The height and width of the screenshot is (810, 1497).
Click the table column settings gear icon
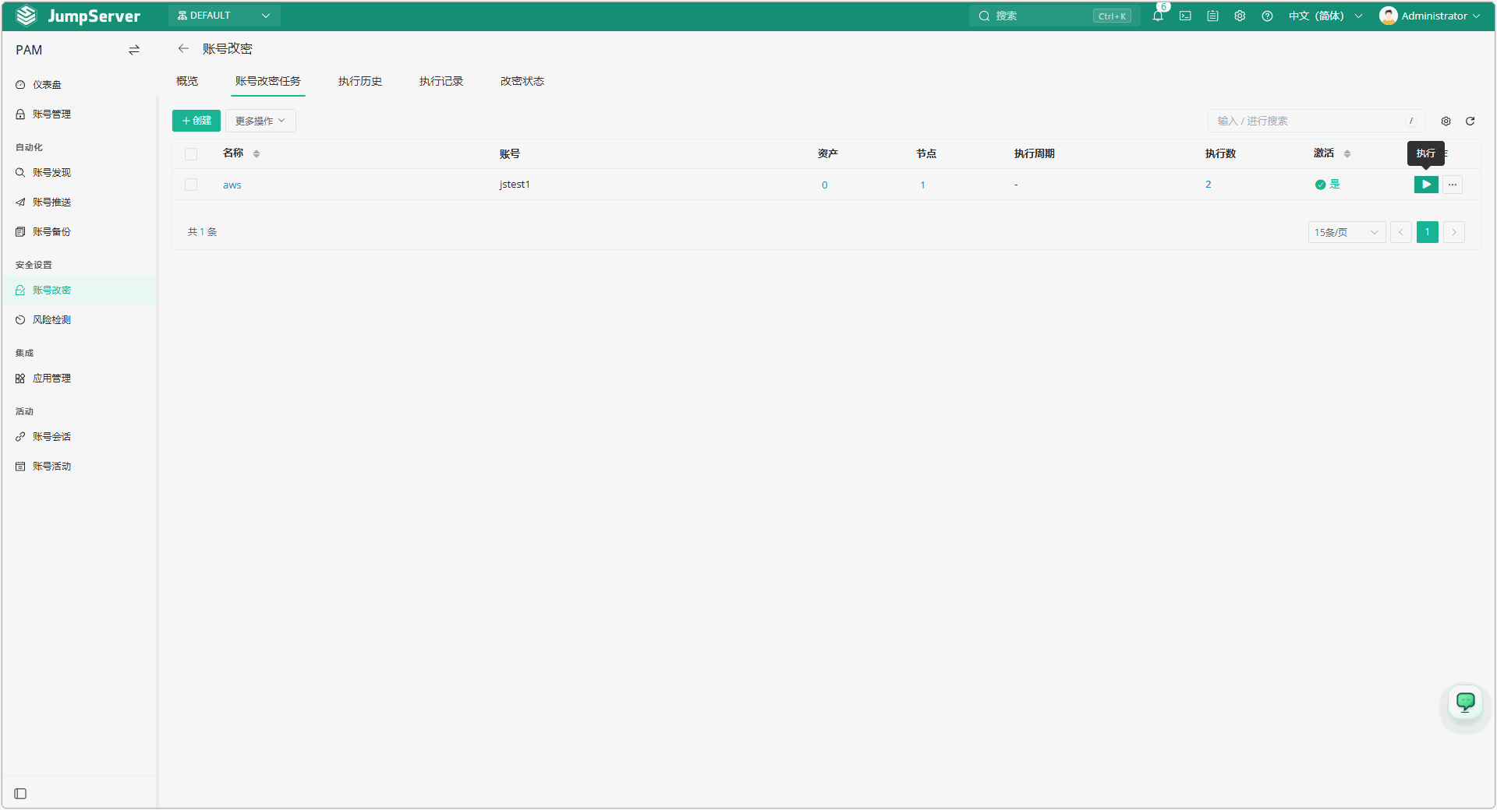click(1446, 121)
